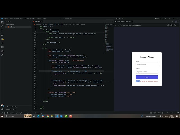The height and width of the screenshot is (135, 180).
Task: Click the errors and warnings status indicator
Action: (x=7, y=113)
